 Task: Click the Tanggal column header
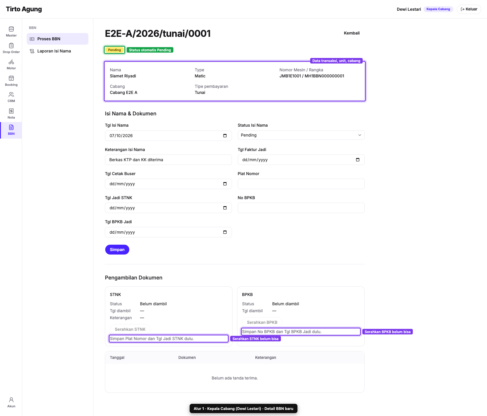coord(117,357)
